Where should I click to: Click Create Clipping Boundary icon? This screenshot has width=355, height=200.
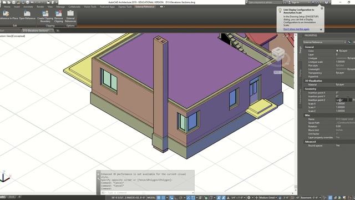coord(45,13)
